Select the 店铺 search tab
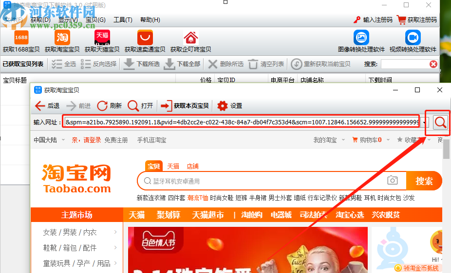This screenshot has height=273, width=451. (192, 166)
